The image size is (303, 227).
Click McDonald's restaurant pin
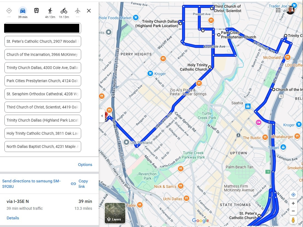[287, 57]
